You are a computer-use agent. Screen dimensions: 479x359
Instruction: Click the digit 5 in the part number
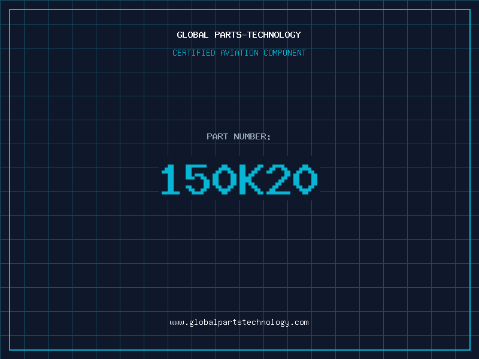[198, 180]
